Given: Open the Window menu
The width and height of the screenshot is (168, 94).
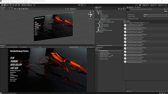Looking at the screenshot, I should point(26,3).
